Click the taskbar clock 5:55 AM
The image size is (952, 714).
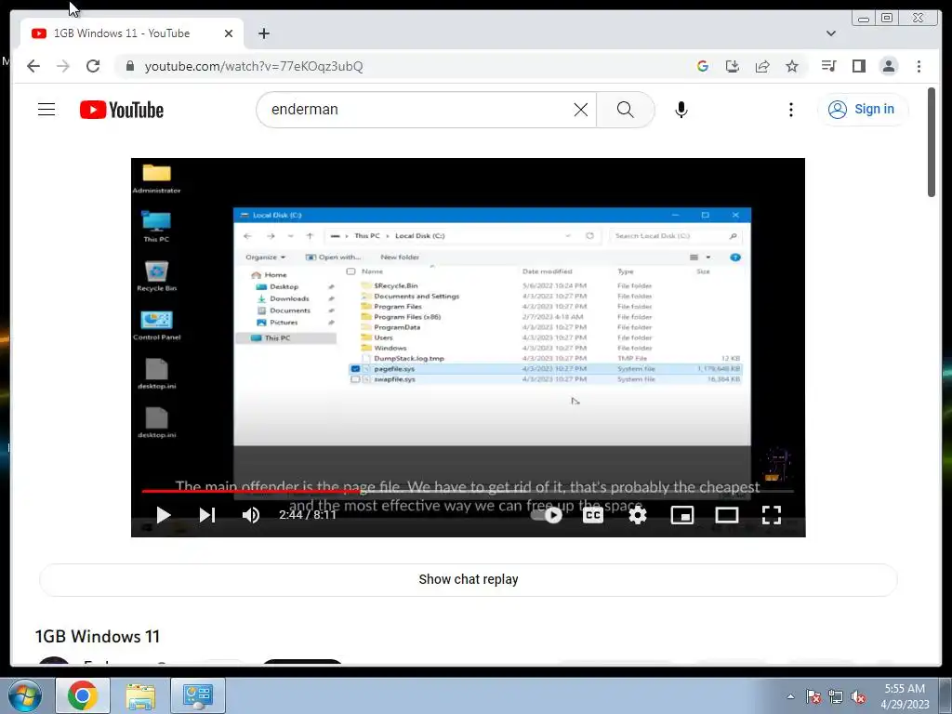click(905, 695)
